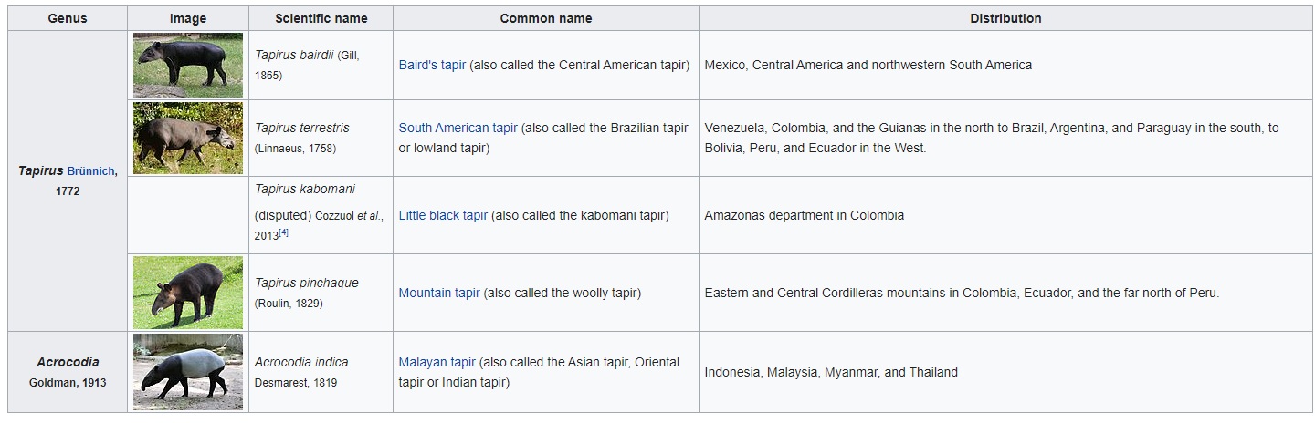
Task: Click the Malayan tapir photo thumbnail
Action: point(188,372)
